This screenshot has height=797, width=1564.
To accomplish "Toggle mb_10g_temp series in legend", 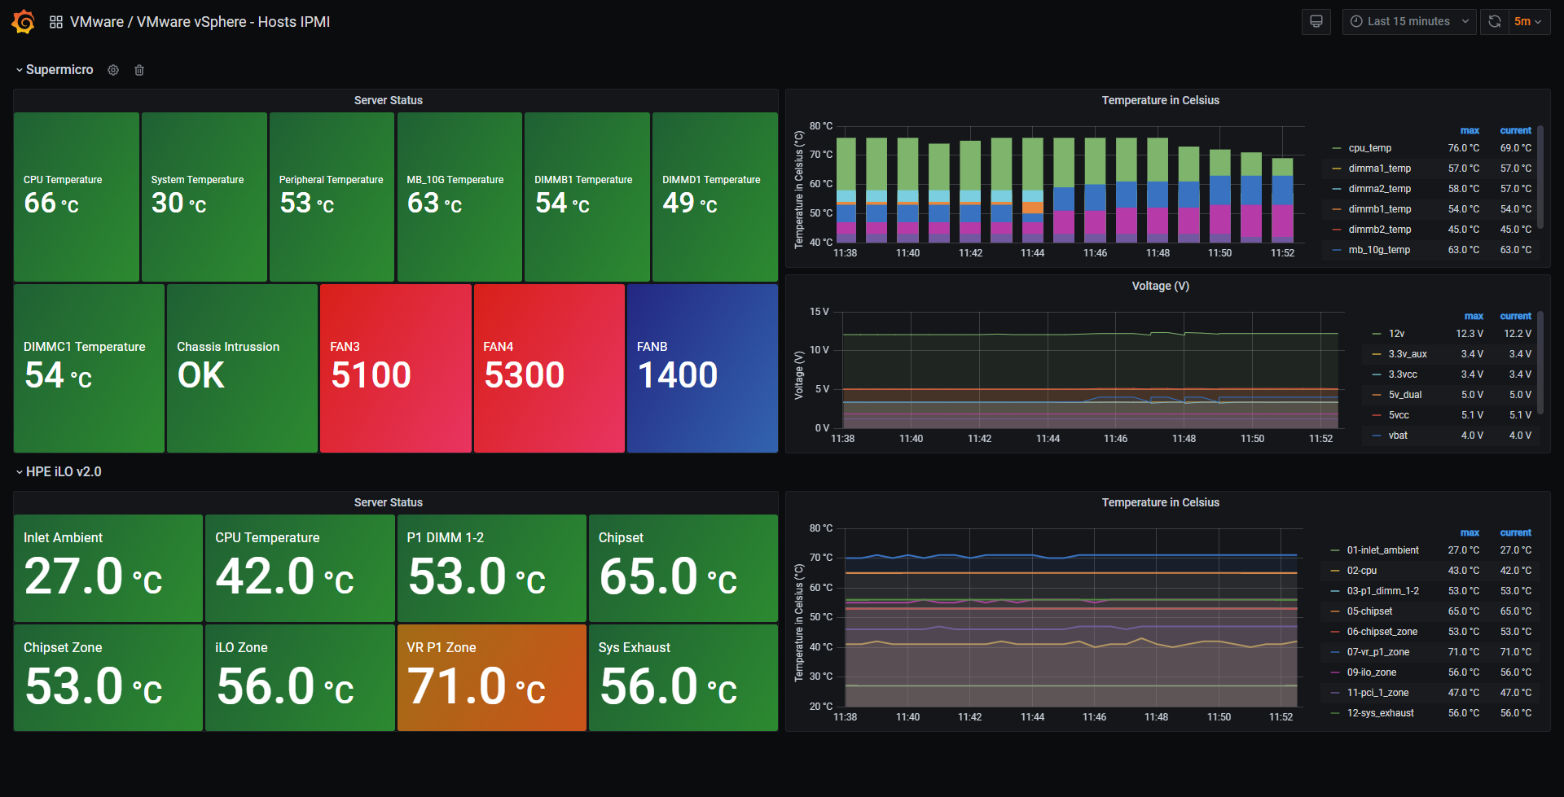I will click(1379, 250).
